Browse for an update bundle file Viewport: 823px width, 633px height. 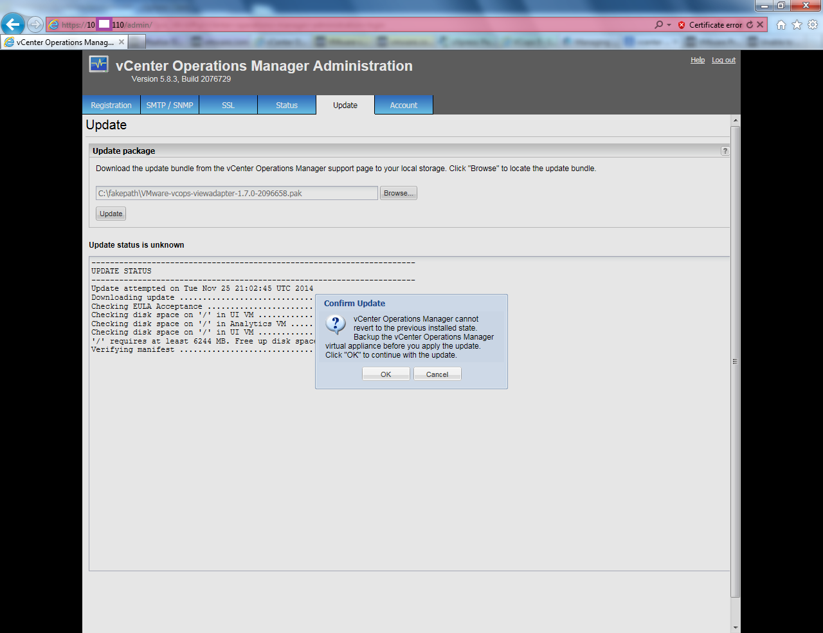click(399, 193)
